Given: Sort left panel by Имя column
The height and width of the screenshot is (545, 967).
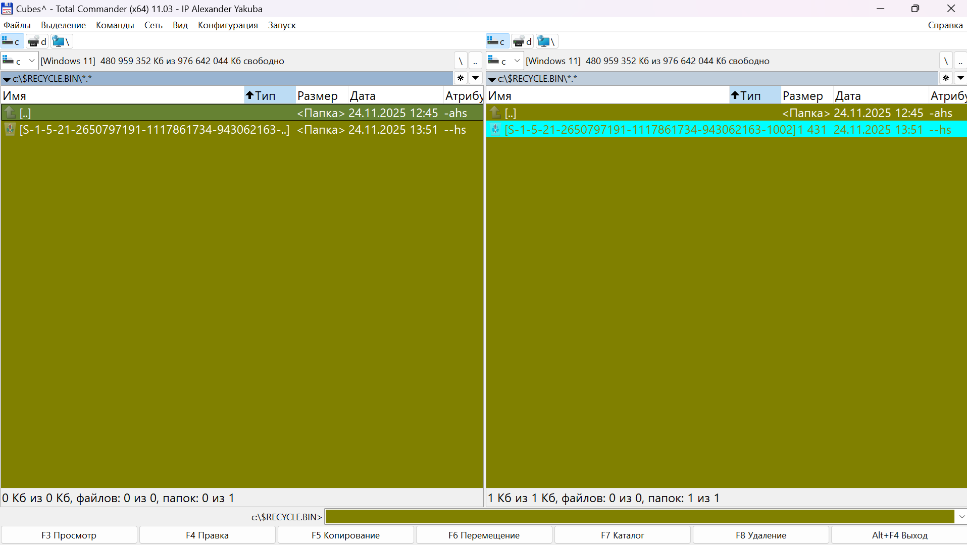Looking at the screenshot, I should pyautogui.click(x=122, y=95).
